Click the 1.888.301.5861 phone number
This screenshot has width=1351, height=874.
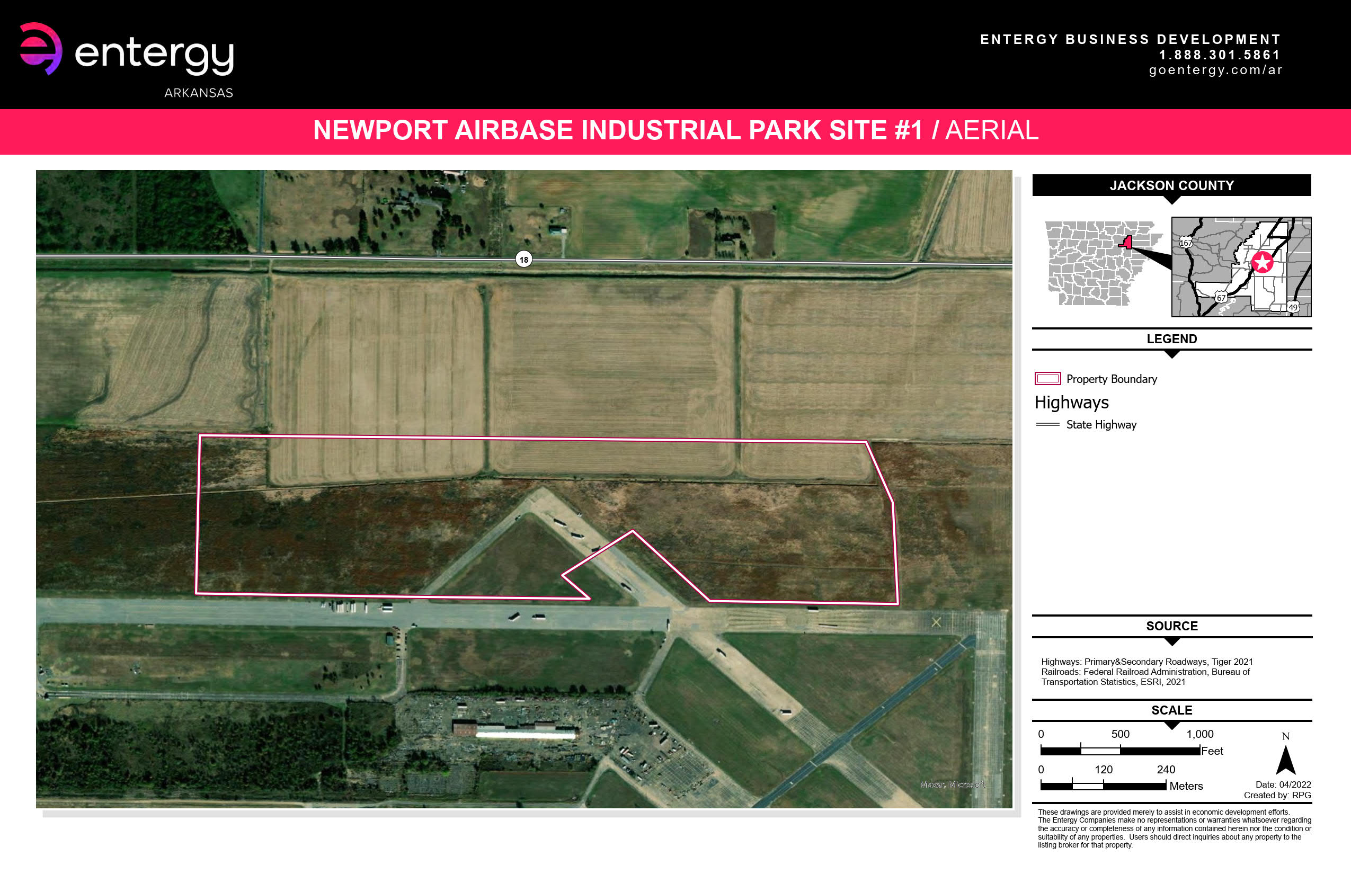pos(1219,55)
